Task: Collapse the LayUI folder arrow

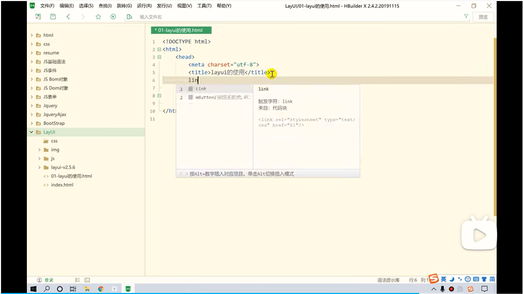Action: tap(32, 132)
